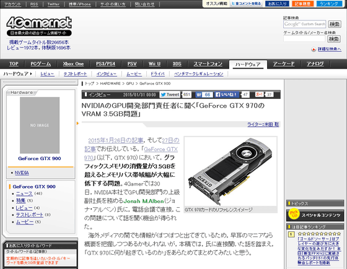The width and height of the screenshot is (347, 269).
Task: Open NVIDIA link in sidebar
Action: [x=22, y=173]
